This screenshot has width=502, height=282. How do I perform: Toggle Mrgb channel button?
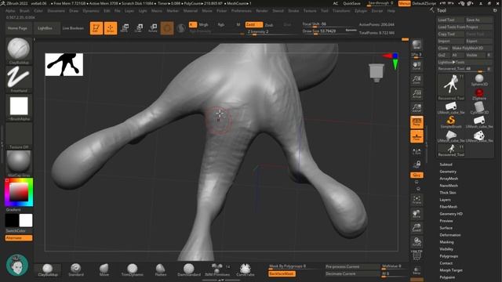point(204,24)
